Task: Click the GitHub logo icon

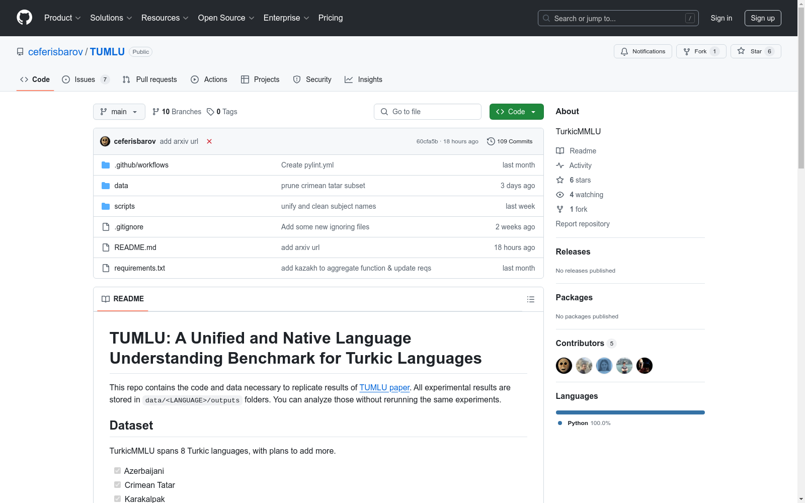Action: click(x=24, y=18)
